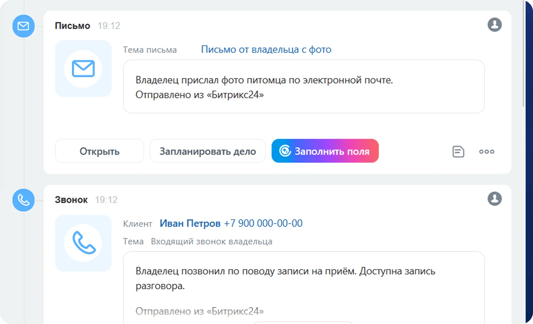Click the Заполнить поля gradient button
The image size is (533, 324).
click(325, 151)
